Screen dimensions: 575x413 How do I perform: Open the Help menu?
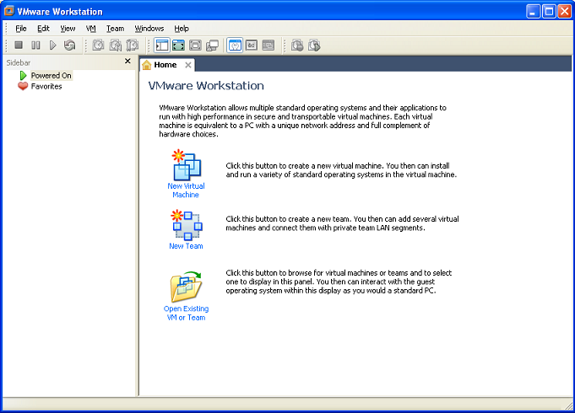coord(182,28)
